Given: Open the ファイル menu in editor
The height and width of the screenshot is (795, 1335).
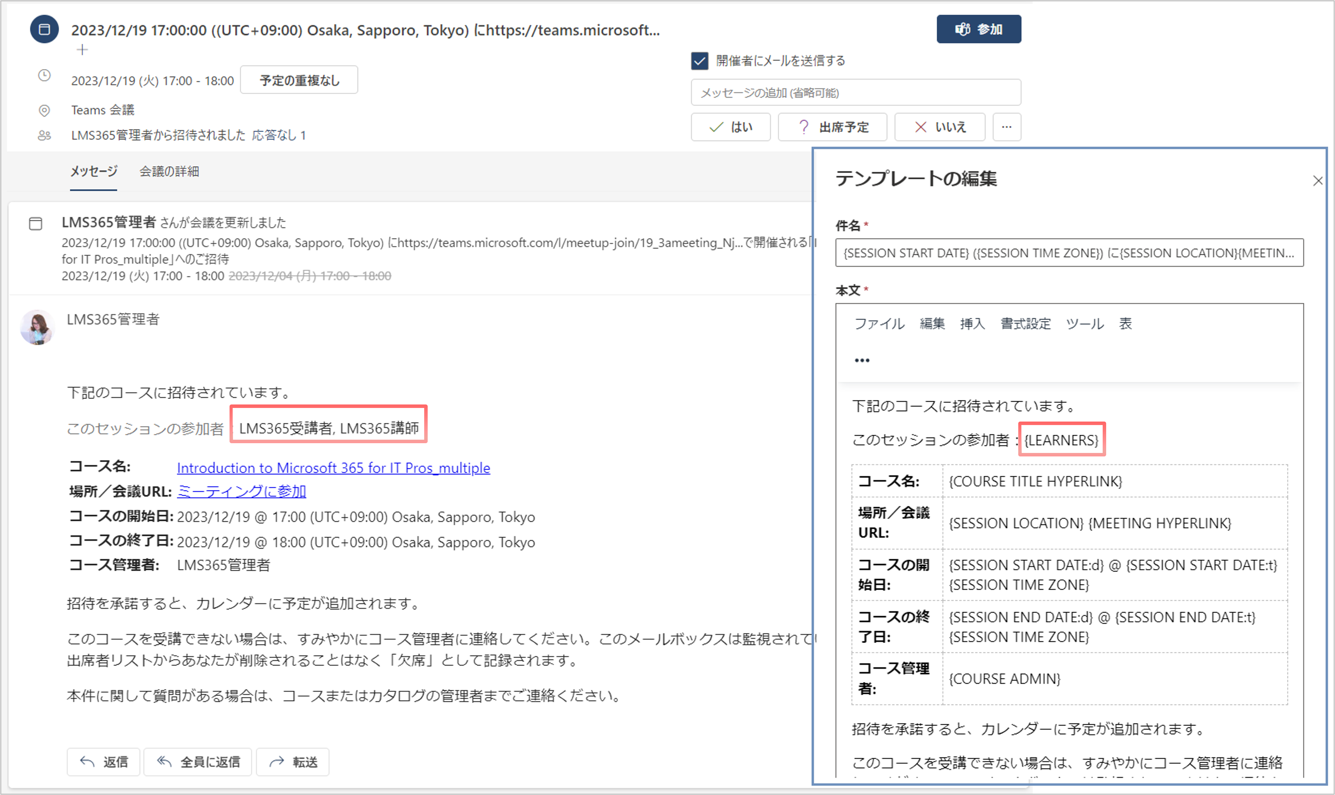Looking at the screenshot, I should pos(879,324).
